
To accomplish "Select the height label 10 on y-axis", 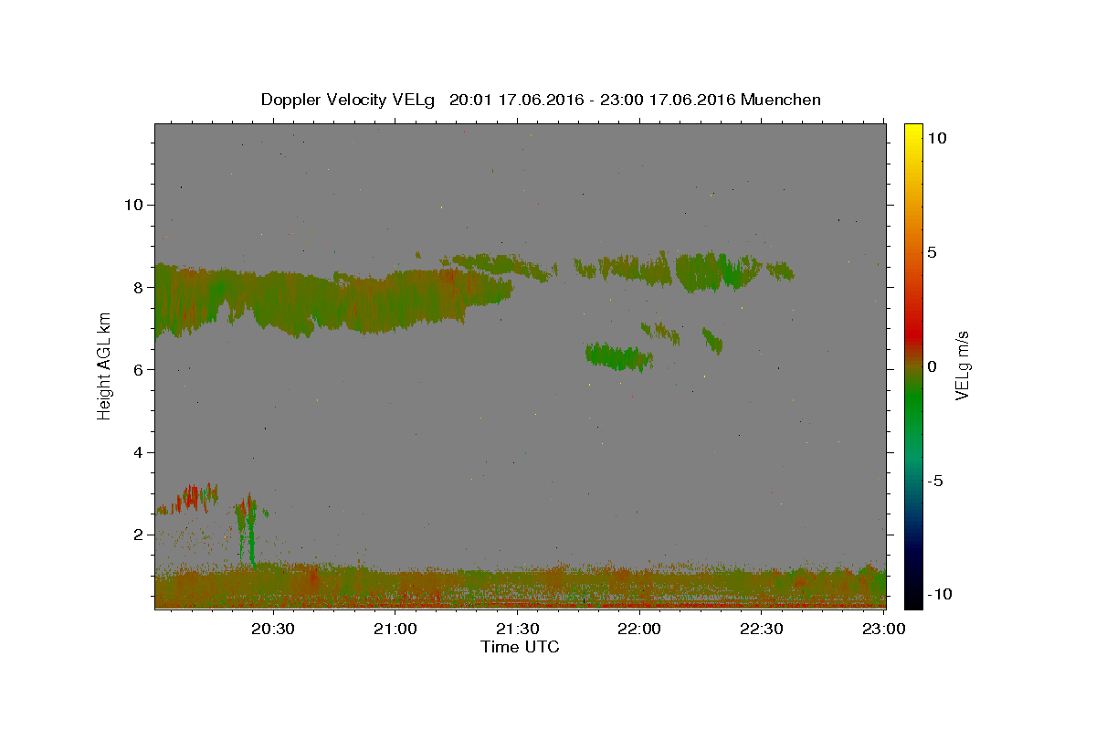I will pos(132,205).
